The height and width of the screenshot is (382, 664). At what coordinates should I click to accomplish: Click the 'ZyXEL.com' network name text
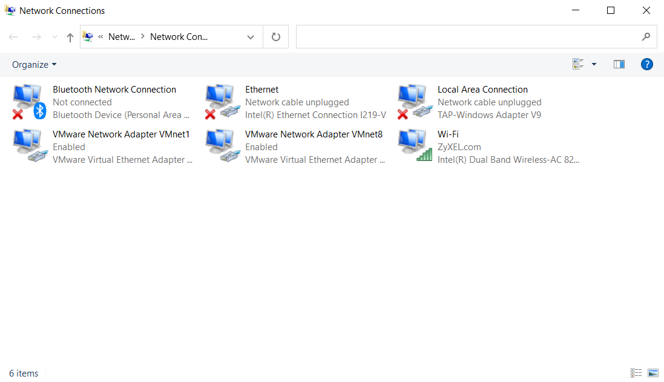pos(459,147)
